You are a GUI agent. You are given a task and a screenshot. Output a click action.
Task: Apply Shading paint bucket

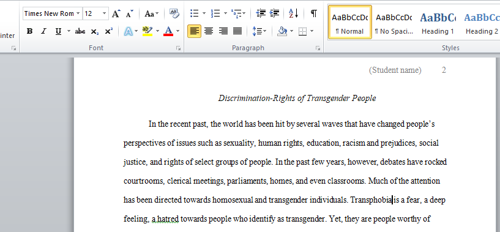pyautogui.click(x=282, y=31)
